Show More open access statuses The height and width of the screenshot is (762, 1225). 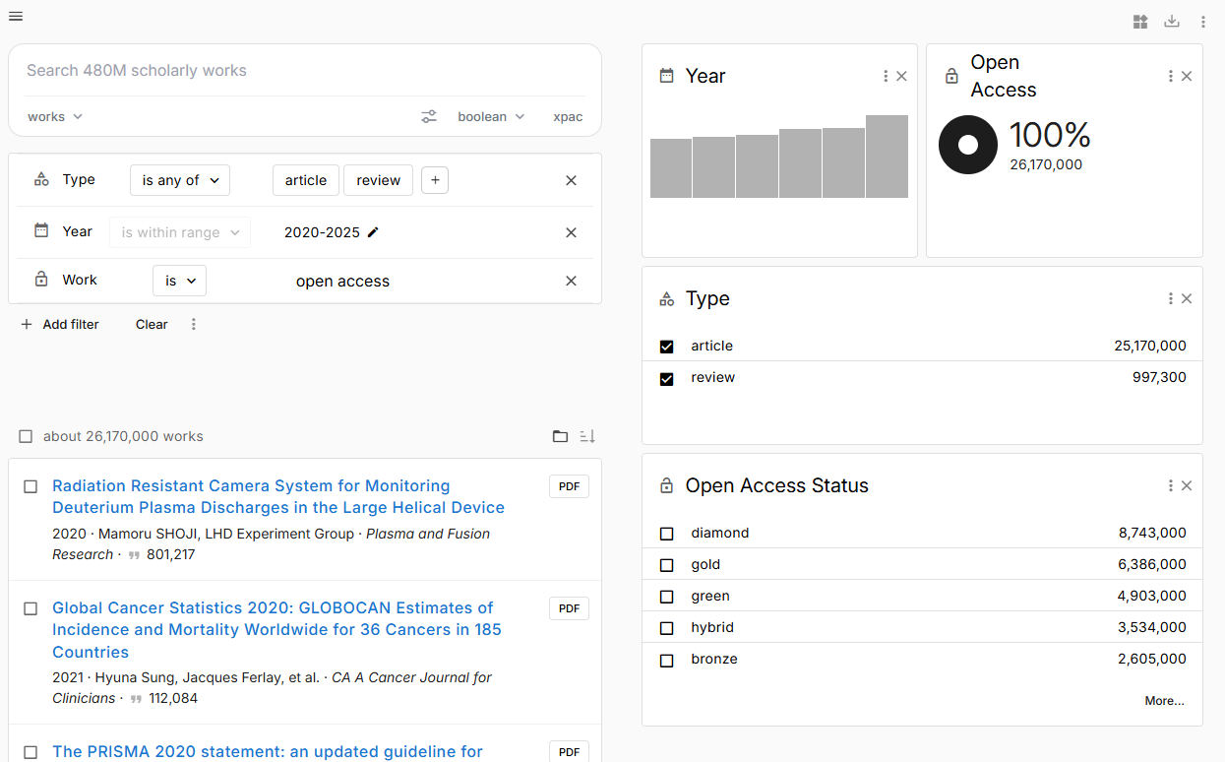coord(1164,701)
